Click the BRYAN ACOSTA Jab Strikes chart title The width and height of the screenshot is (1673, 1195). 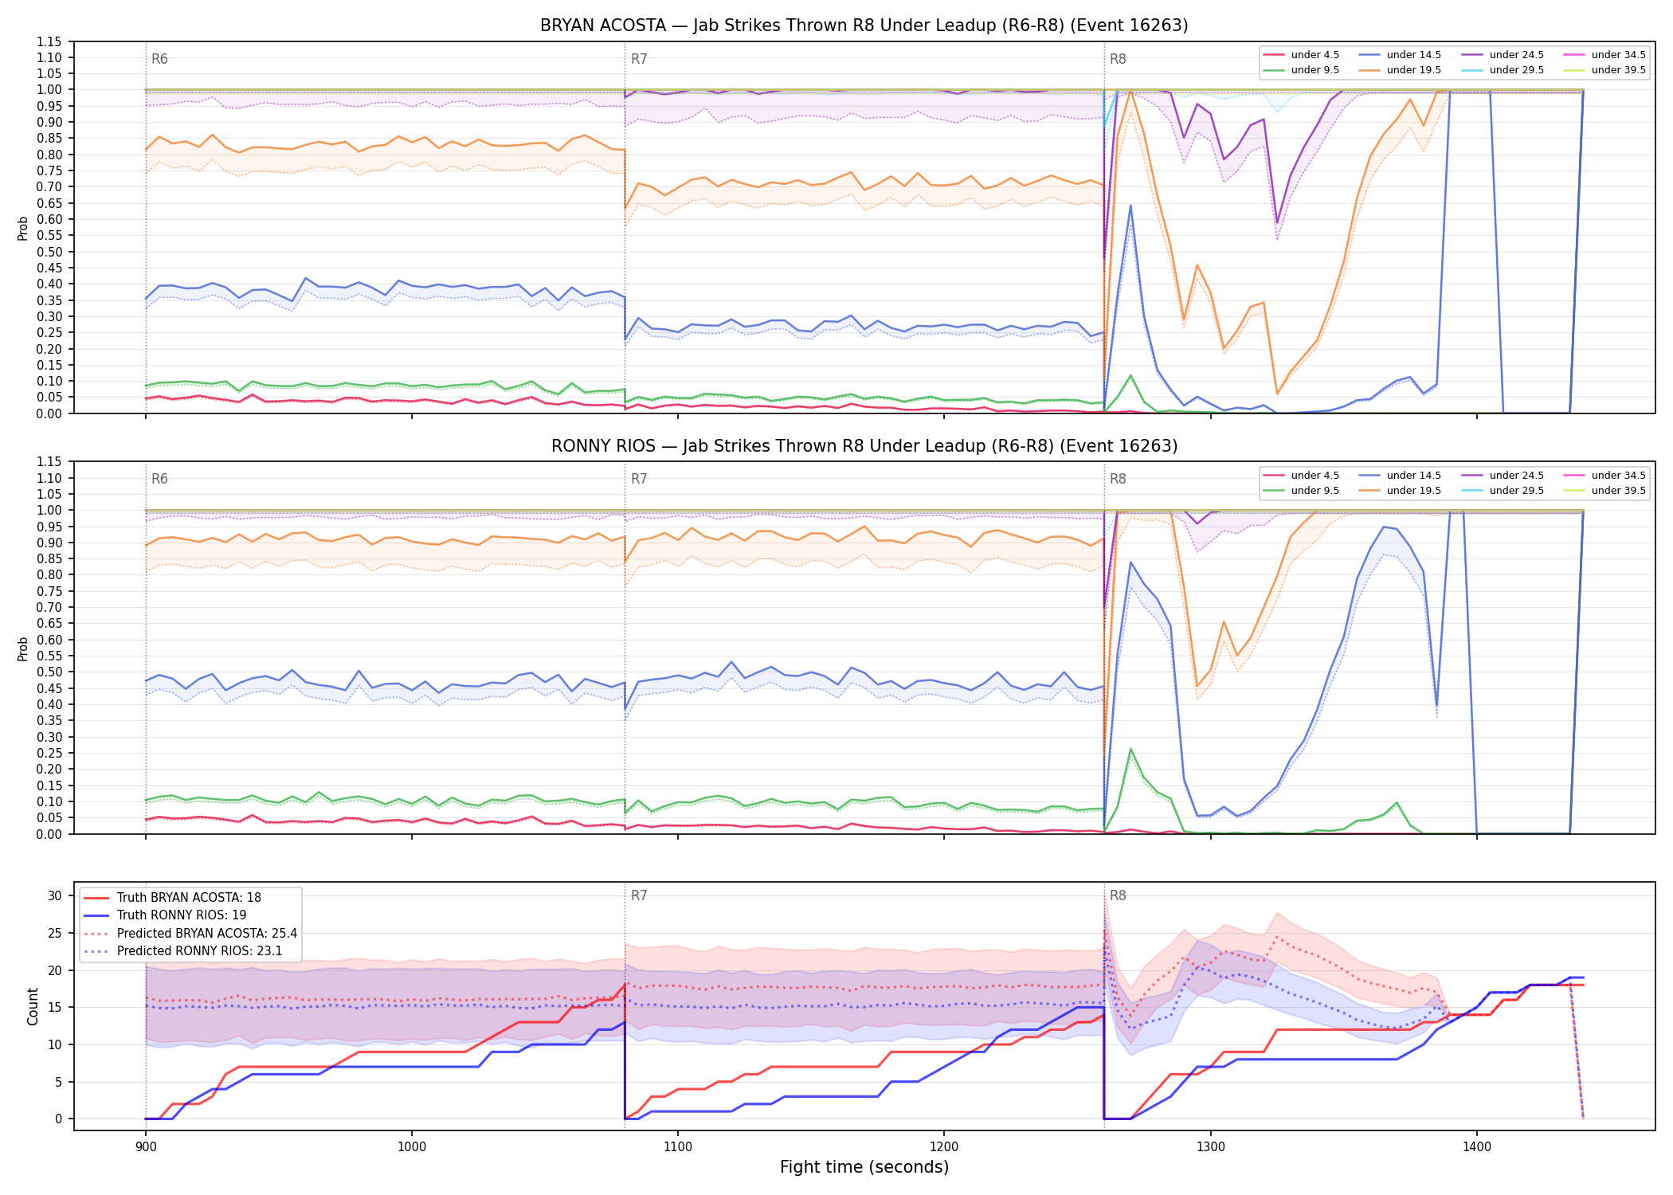(864, 25)
